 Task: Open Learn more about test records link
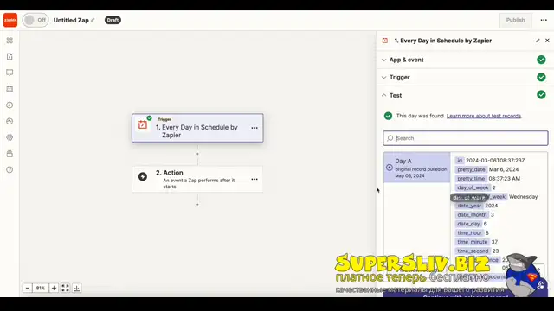484,116
